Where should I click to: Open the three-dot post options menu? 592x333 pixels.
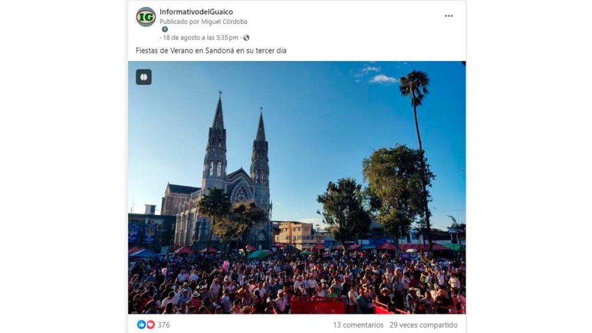tap(449, 16)
